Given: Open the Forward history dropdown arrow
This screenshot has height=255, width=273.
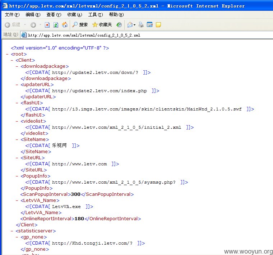Looking at the screenshot, I should [x=40, y=25].
